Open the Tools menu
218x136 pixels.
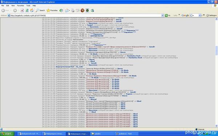point(28,5)
